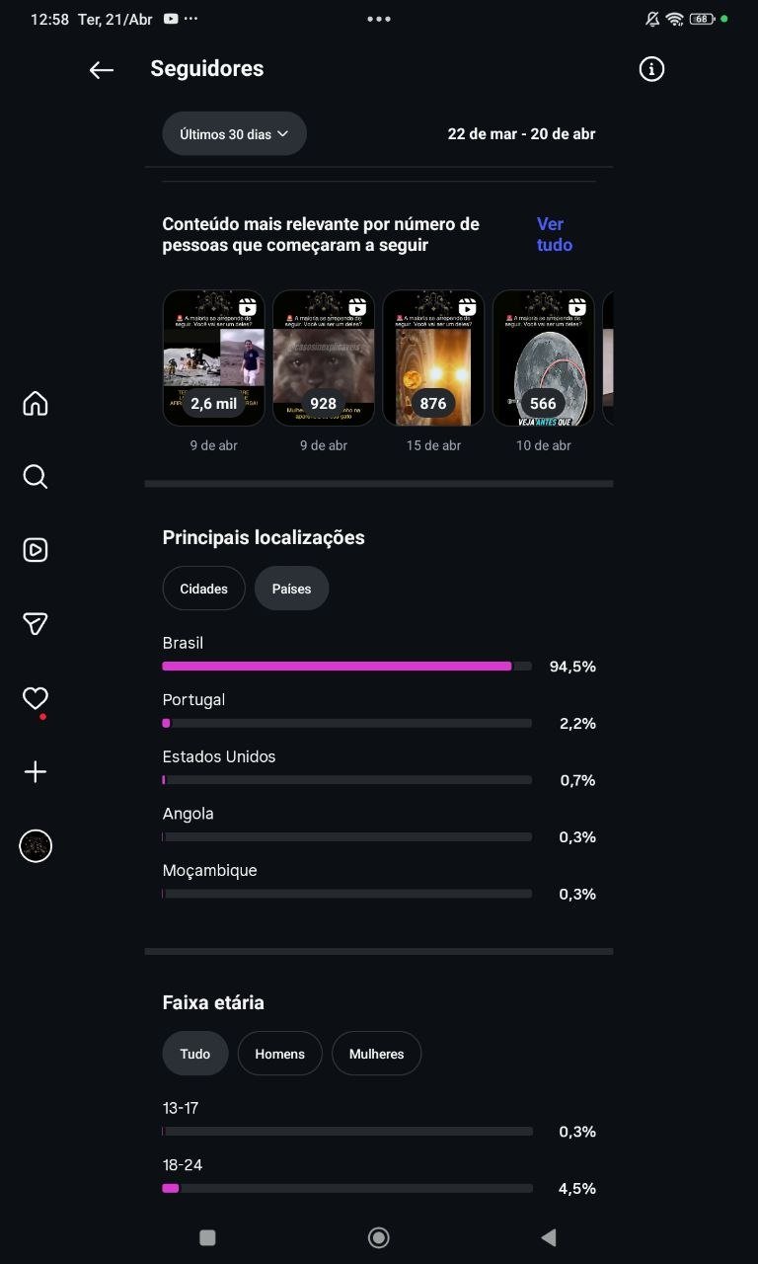
Task: Select the Cidades location filter
Action: click(203, 589)
